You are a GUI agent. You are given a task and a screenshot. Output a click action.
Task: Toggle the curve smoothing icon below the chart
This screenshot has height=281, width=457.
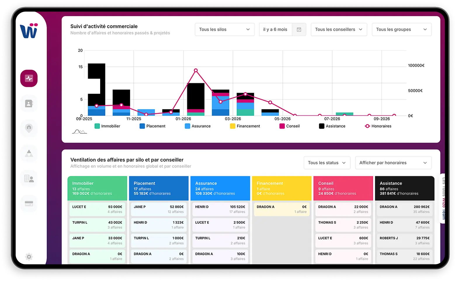point(79,132)
